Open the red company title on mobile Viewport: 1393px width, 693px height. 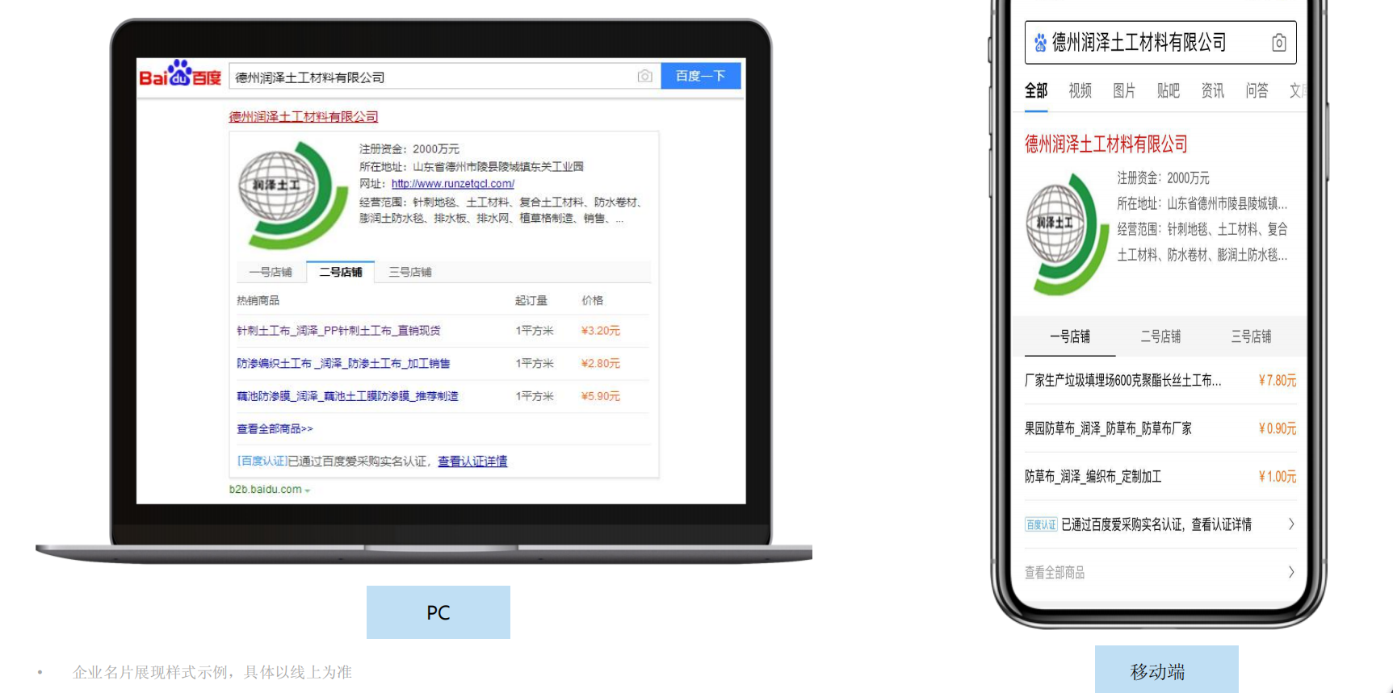point(1106,144)
